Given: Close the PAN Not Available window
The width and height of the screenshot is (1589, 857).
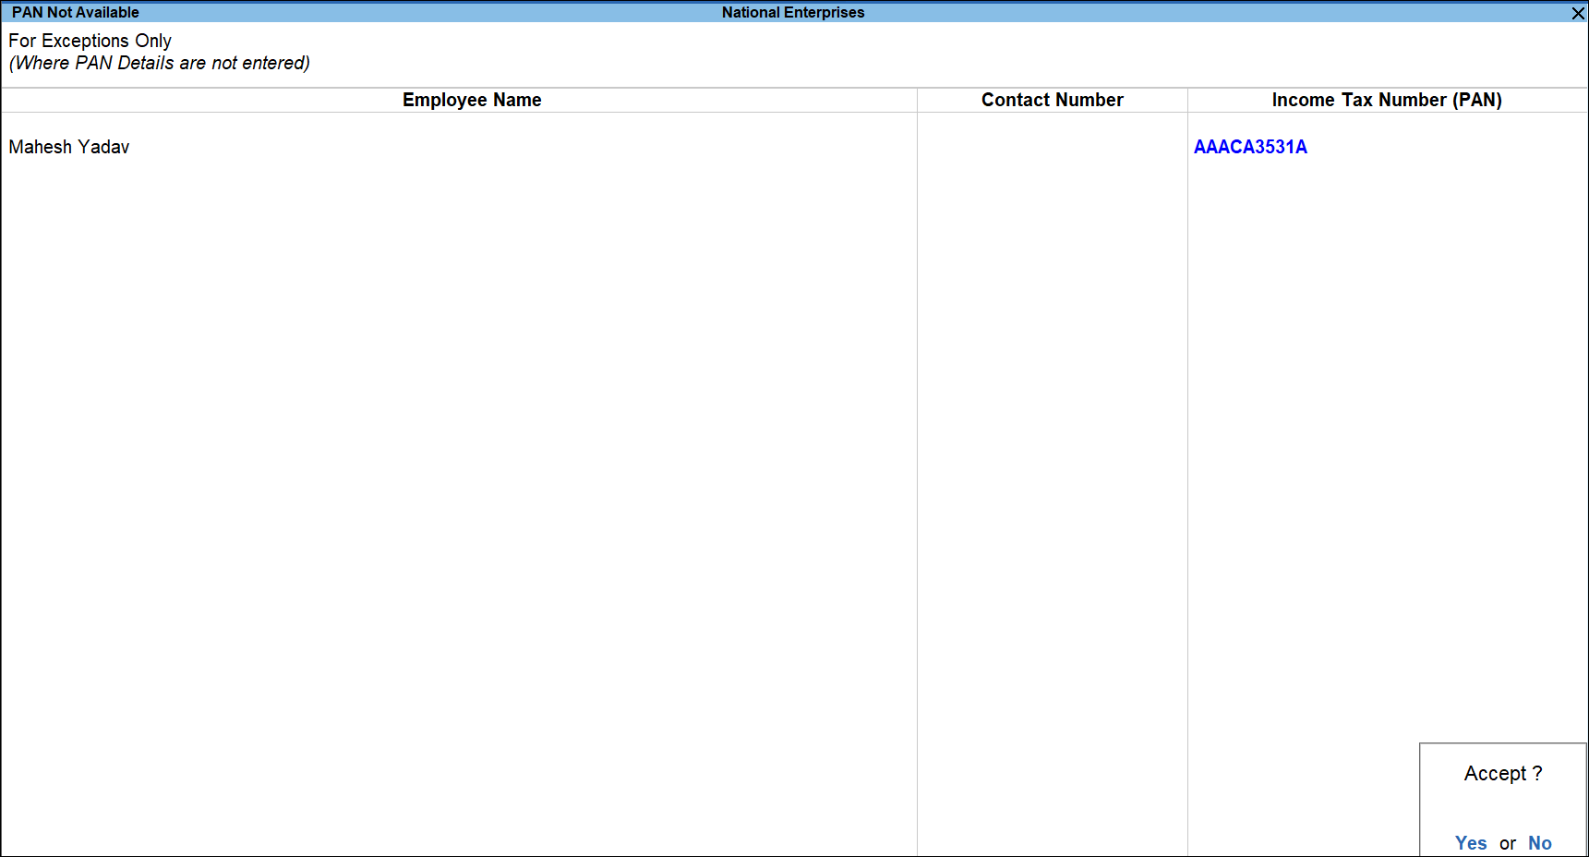Looking at the screenshot, I should pos(1577,13).
